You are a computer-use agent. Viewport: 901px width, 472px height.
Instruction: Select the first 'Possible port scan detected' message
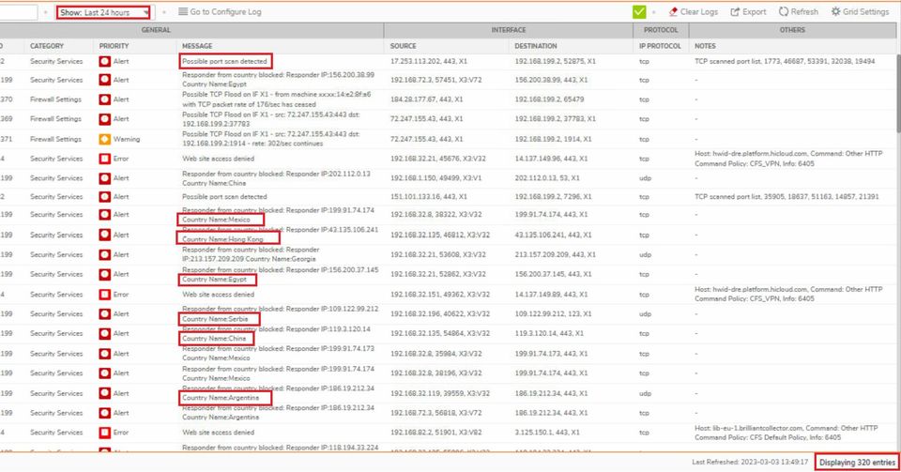224,61
